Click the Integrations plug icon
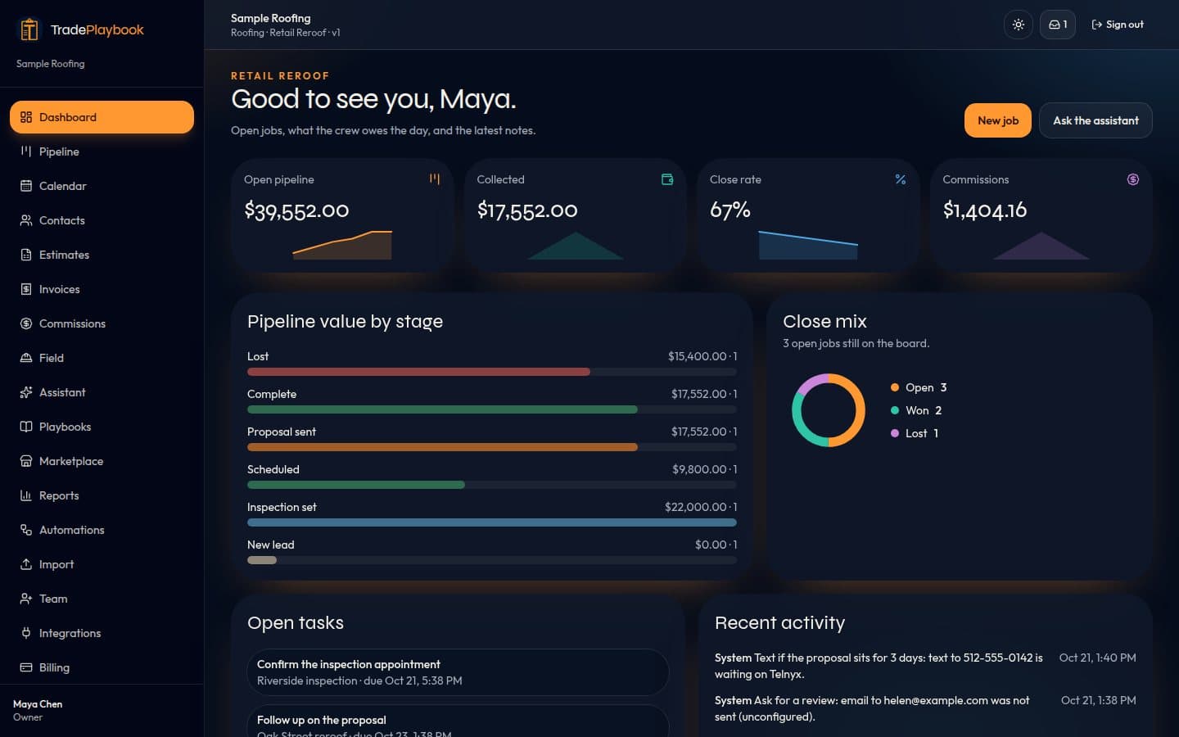Viewport: 1179px width, 737px height. click(x=26, y=633)
